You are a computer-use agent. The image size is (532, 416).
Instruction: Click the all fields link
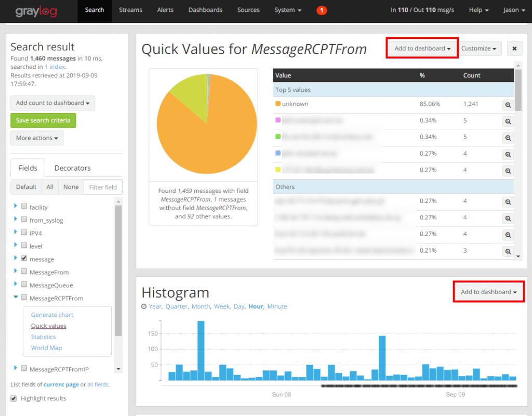click(98, 384)
